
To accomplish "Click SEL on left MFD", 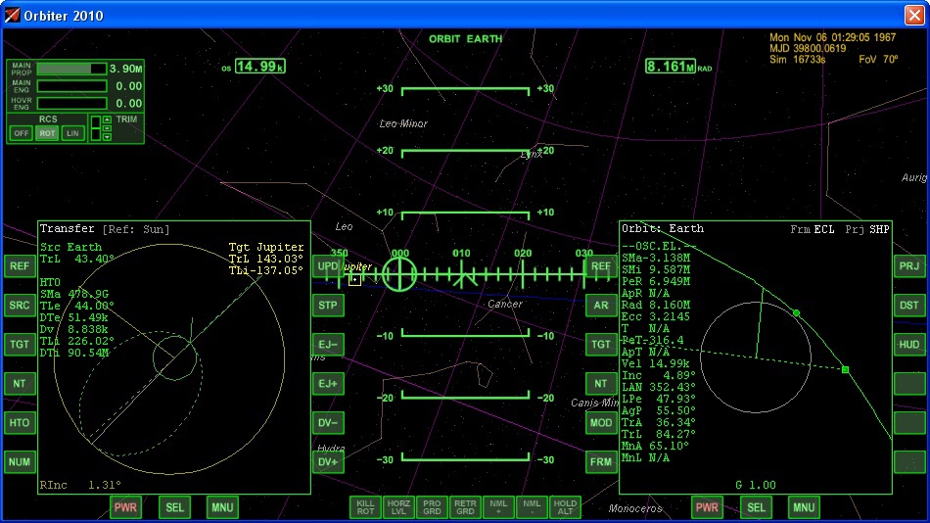I will tap(174, 507).
